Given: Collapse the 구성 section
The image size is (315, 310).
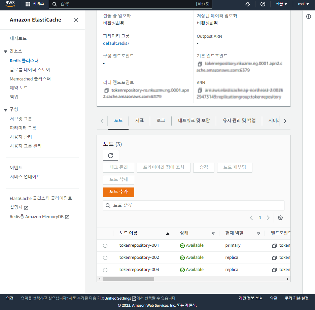Looking at the screenshot, I should (x=5, y=110).
